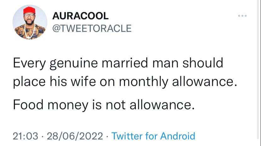The height and width of the screenshot is (146, 261).
Task: Click the line 'place his wife on monthly allowance.'
Action: [x=125, y=82]
